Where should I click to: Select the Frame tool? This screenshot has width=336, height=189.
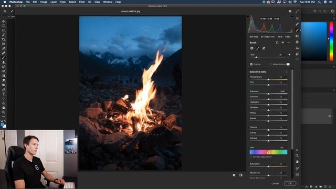pos(4,44)
